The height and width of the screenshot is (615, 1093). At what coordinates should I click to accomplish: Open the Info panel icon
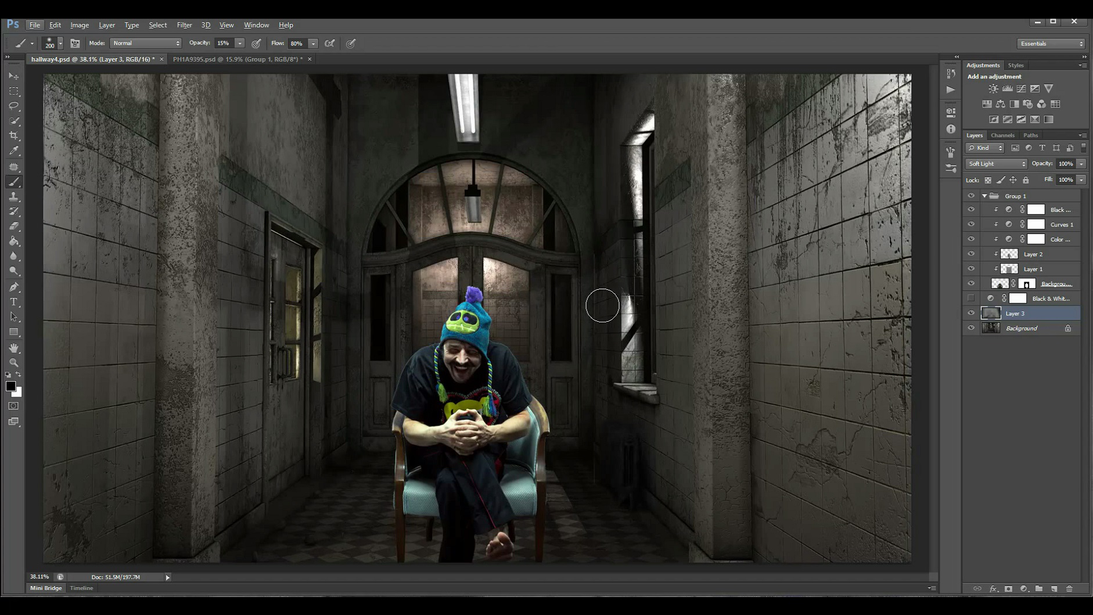[951, 129]
